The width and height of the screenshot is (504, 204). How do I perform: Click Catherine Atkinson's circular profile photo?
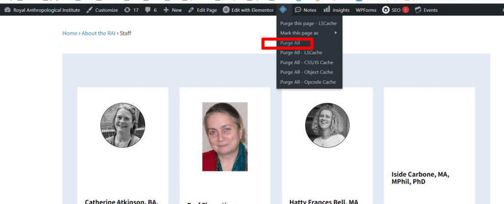point(123,125)
